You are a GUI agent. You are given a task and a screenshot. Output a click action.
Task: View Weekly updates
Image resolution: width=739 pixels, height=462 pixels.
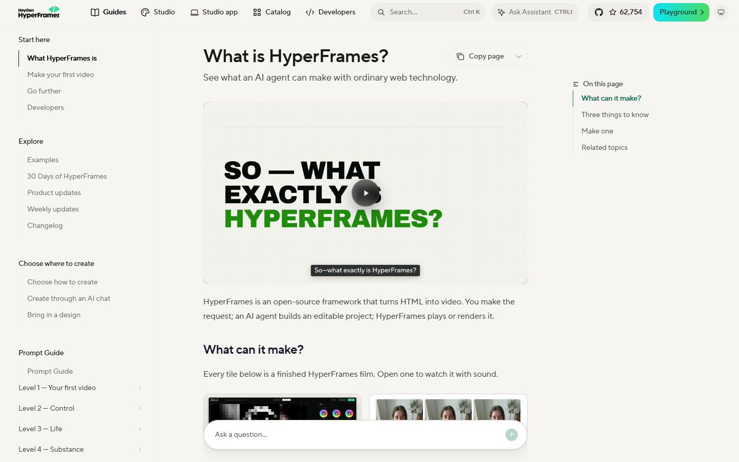(x=53, y=209)
